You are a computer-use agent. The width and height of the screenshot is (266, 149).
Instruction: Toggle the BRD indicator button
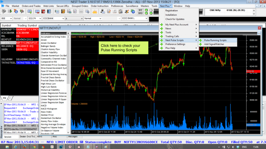pyautogui.click(x=141, y=13)
